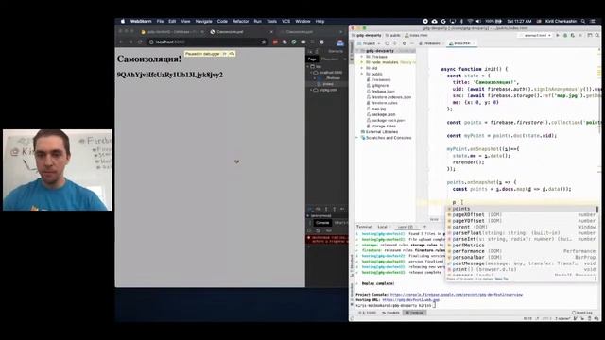
Task: Click the Wi-Fi icon in the menu bar
Action: (x=470, y=21)
